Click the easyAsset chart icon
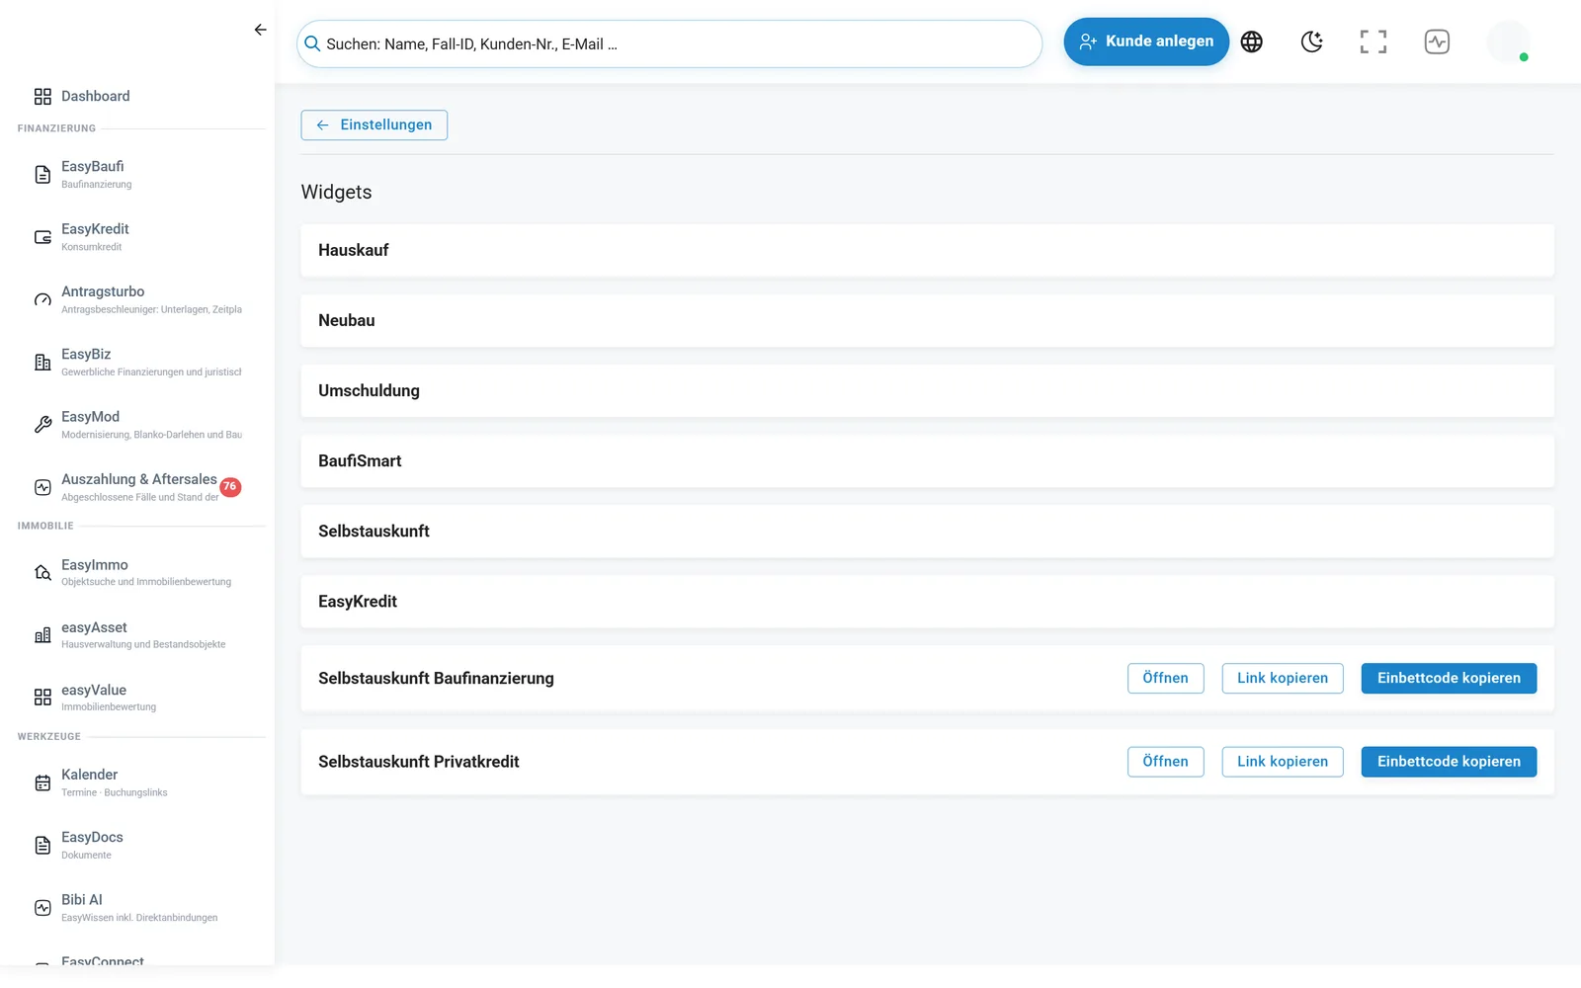This screenshot has width=1581, height=988. pyautogui.click(x=42, y=635)
